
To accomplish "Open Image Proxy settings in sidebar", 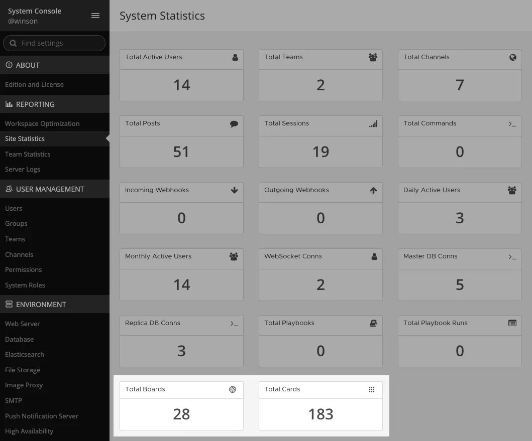I will pyautogui.click(x=24, y=385).
